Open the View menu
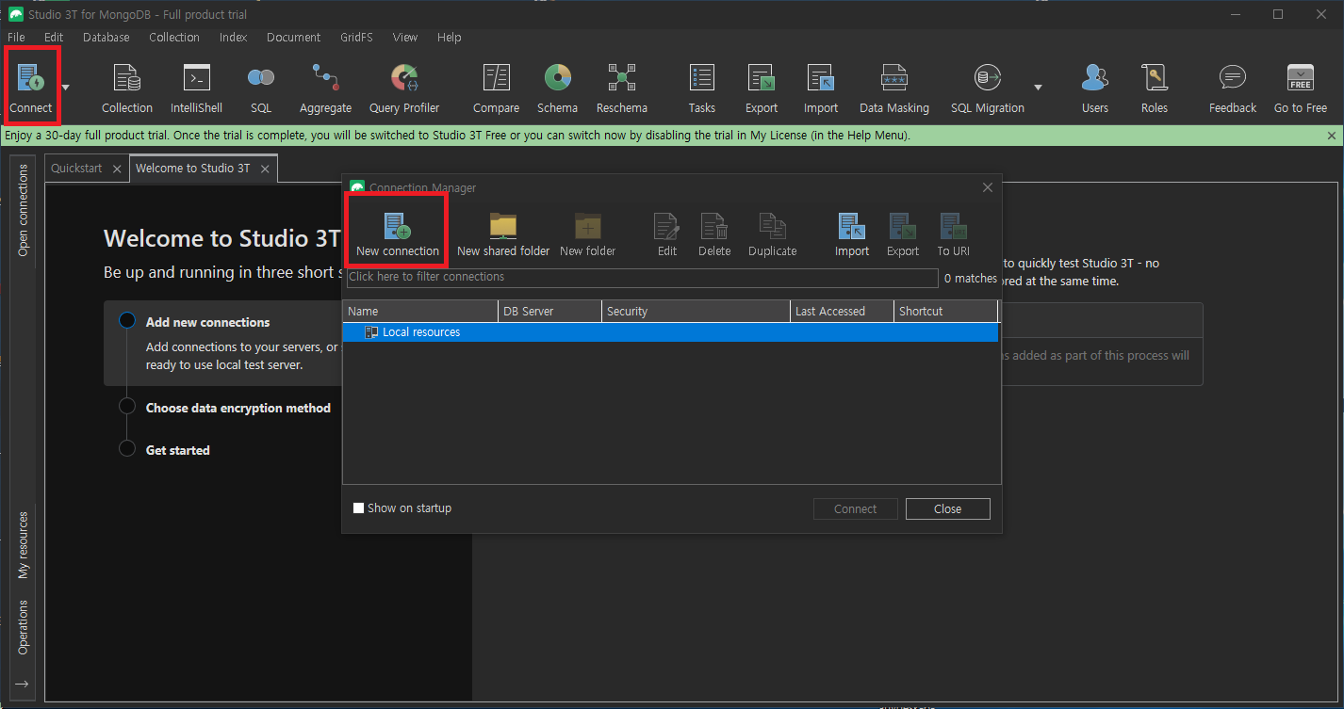The height and width of the screenshot is (709, 1344). [405, 38]
